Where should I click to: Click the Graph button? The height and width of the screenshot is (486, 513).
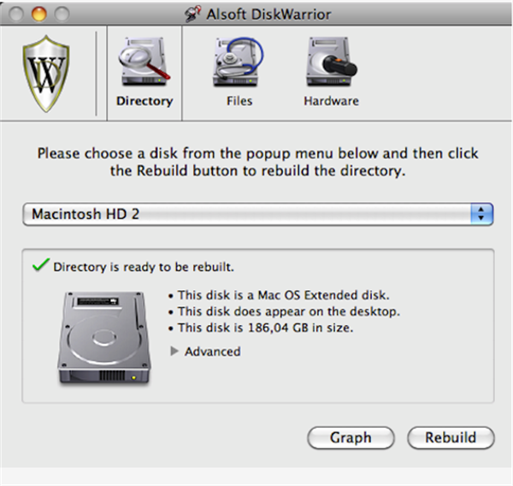point(351,437)
